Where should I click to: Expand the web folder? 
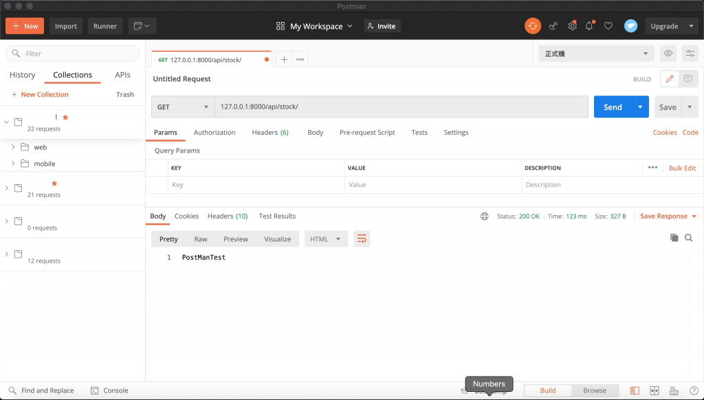pos(13,147)
